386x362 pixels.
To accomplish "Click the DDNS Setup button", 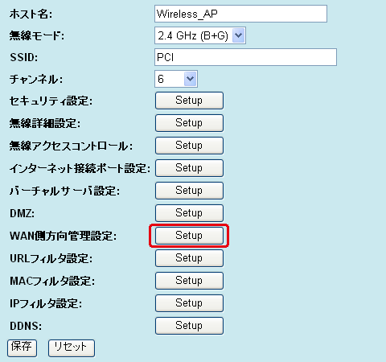I will click(x=189, y=326).
